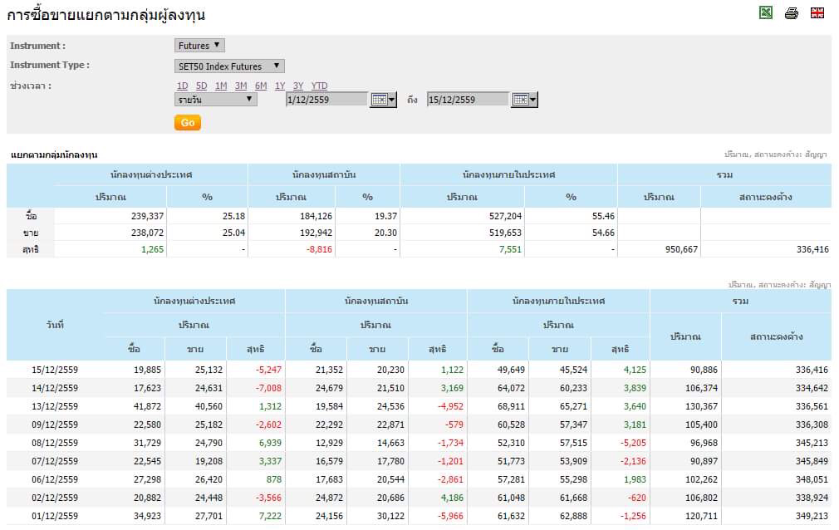Select the 1D time range link
This screenshot has width=839, height=530.
[x=183, y=86]
